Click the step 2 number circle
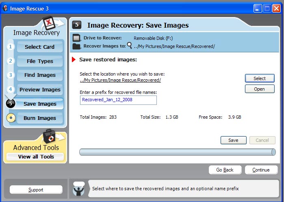Image resolution: width=284 pixels, height=202 pixels. coord(10,61)
